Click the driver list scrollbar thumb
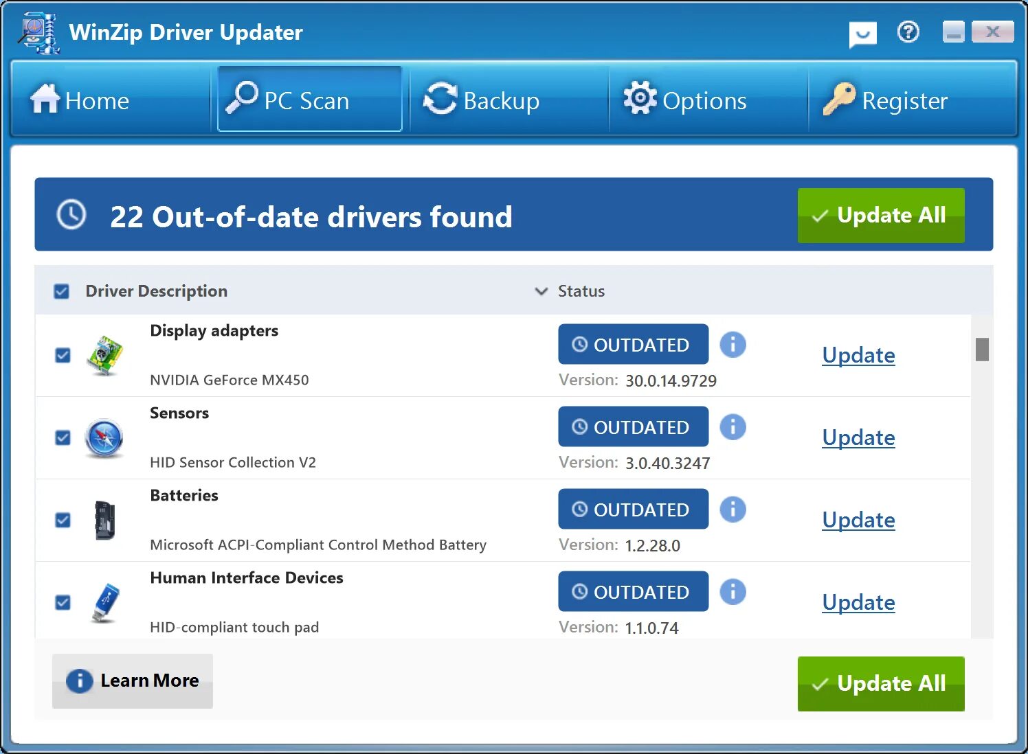This screenshot has height=754, width=1028. [982, 349]
